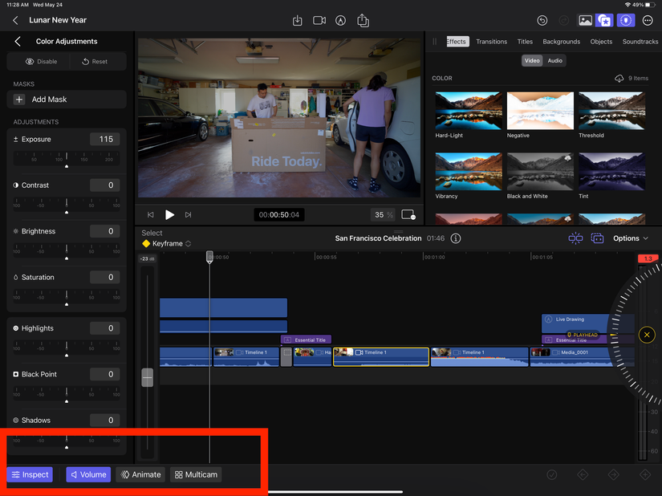Go back from Color Adjustments panel
This screenshot has height=496, width=662.
(18, 42)
